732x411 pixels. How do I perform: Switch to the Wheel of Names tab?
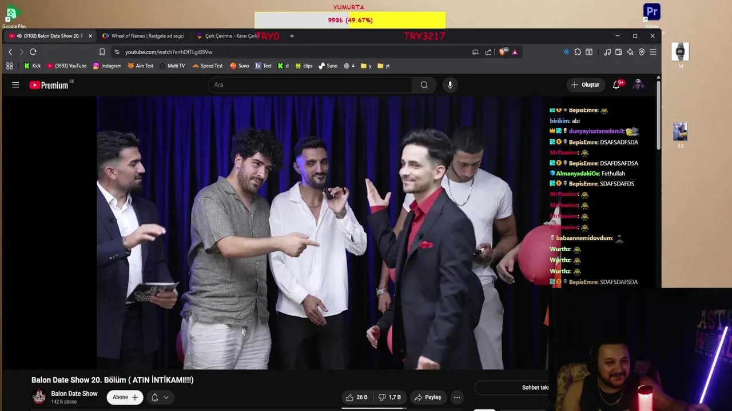(143, 36)
